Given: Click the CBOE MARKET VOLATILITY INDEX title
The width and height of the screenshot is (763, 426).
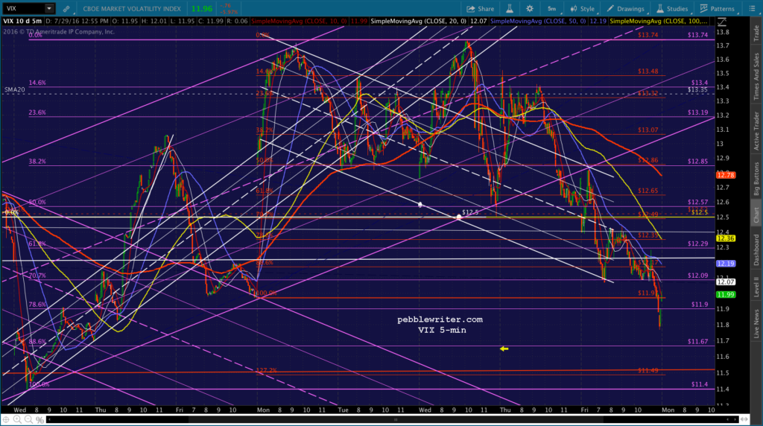Looking at the screenshot, I should (132, 9).
